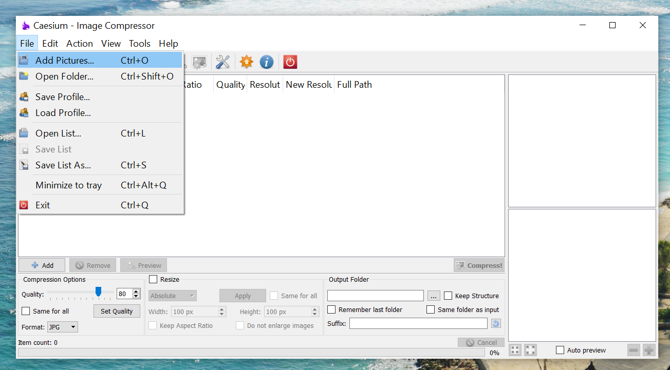Image resolution: width=670 pixels, height=370 pixels.
Task: Open Preferences via the tools toolbar icon
Action: tap(222, 62)
